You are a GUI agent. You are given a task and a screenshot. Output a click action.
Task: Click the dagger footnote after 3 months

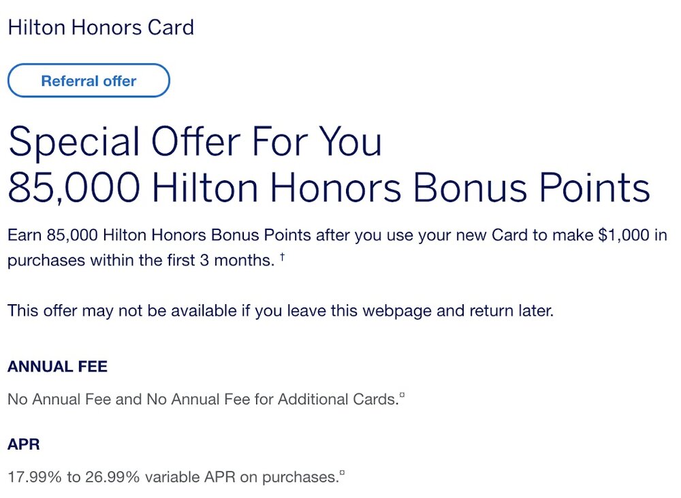coord(282,258)
